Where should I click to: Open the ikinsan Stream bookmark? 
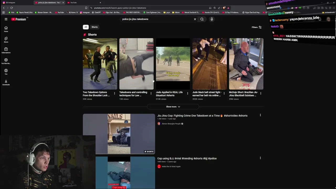43,12
